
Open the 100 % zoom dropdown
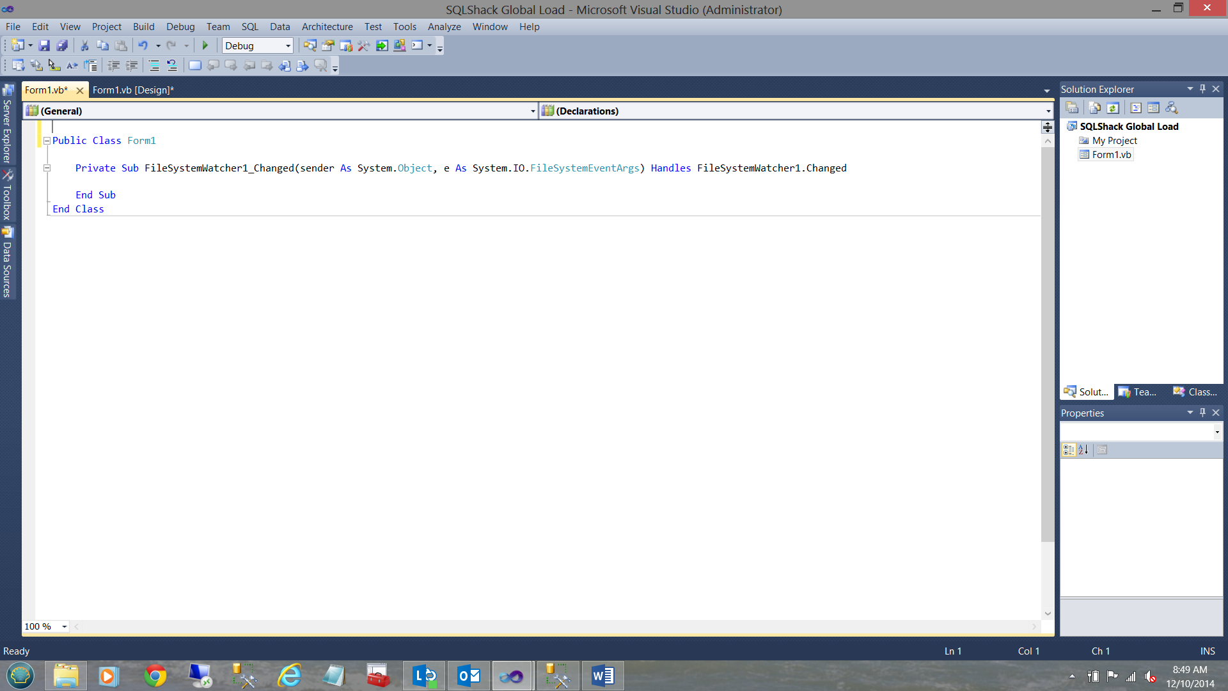click(x=64, y=626)
